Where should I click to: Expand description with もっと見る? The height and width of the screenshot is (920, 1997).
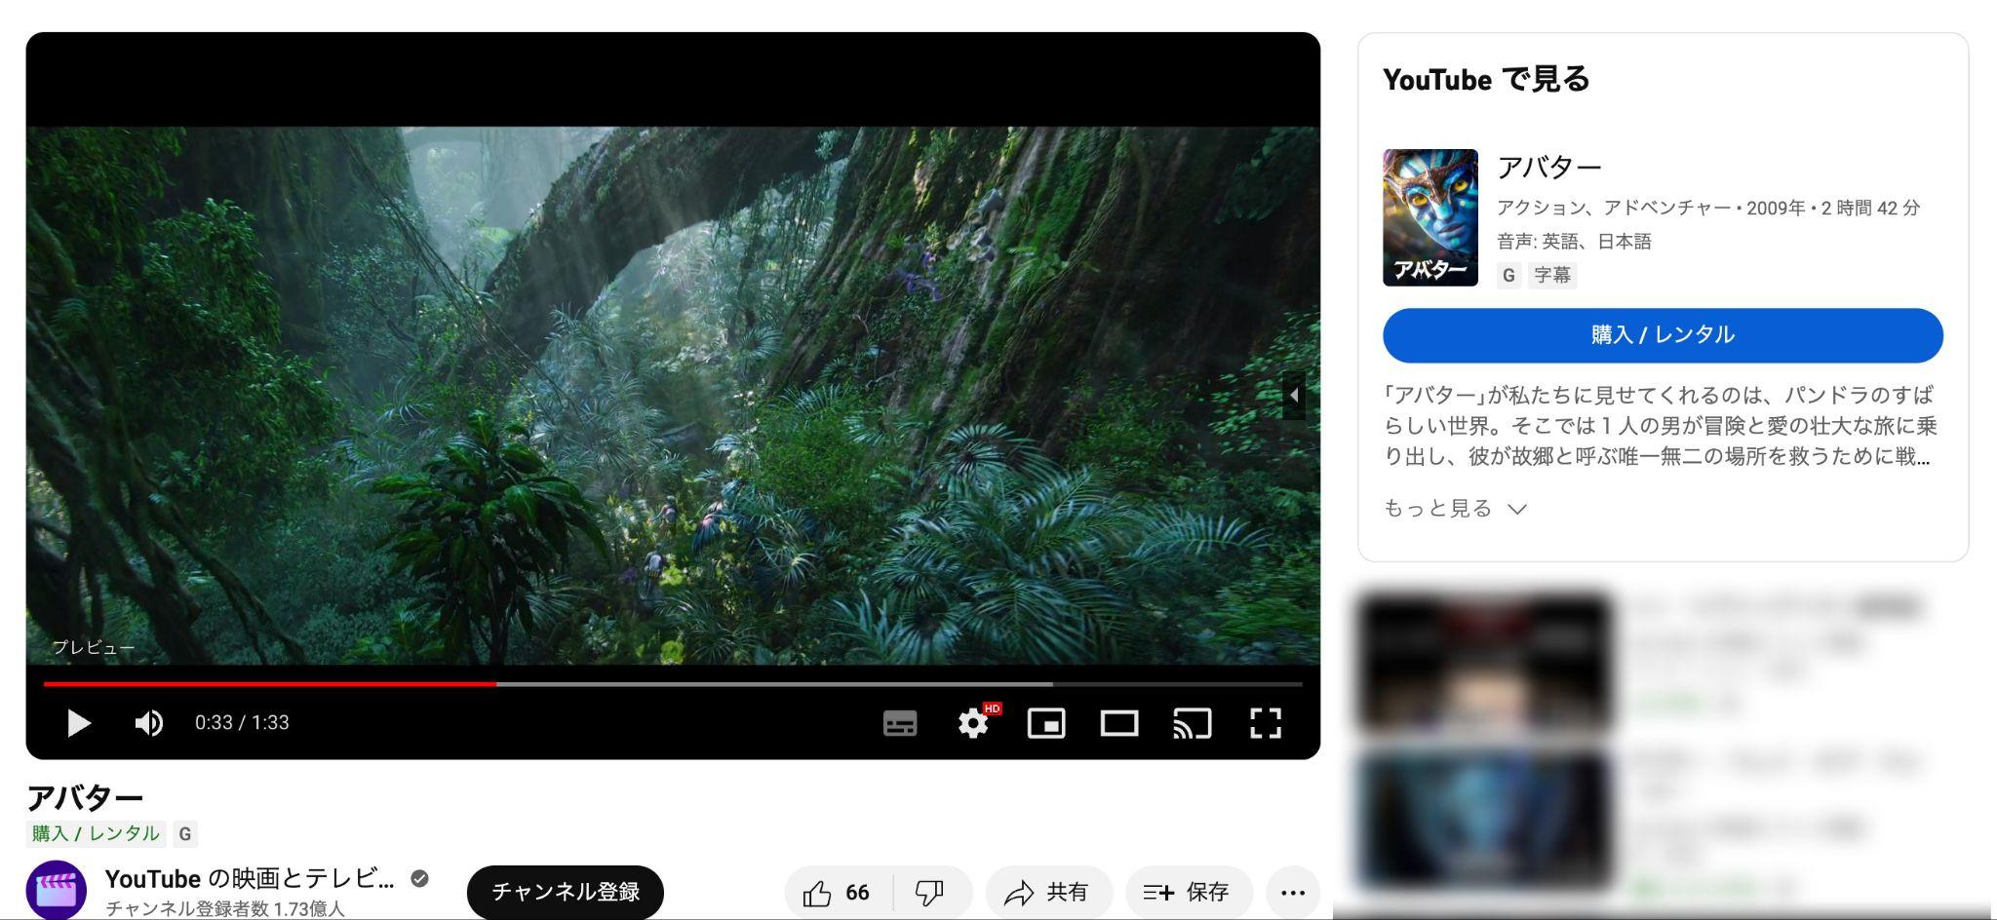pyautogui.click(x=1455, y=508)
